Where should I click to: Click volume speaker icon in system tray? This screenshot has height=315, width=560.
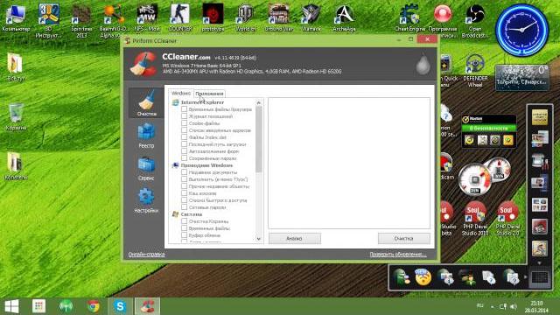[514, 306]
